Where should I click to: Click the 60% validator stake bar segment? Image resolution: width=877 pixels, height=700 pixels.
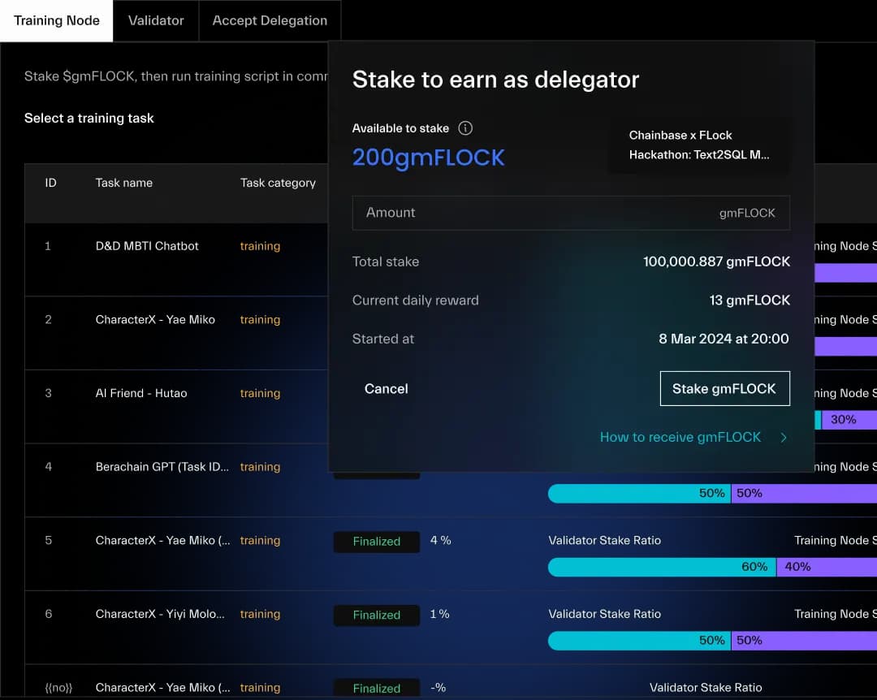[x=662, y=567]
